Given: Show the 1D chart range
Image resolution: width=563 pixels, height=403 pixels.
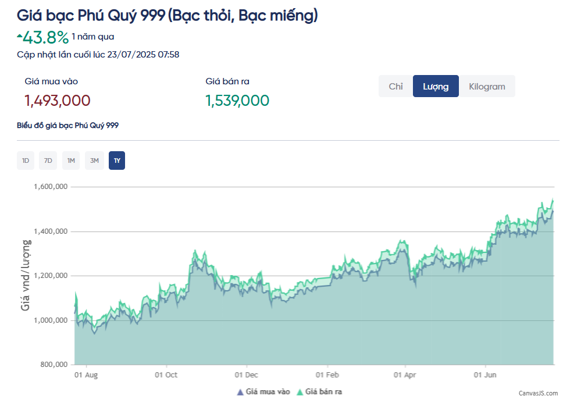Looking at the screenshot, I should (x=26, y=161).
